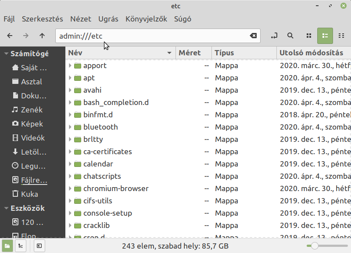Click Mappa type cell for avahi
The image size is (351, 253).
(226, 90)
